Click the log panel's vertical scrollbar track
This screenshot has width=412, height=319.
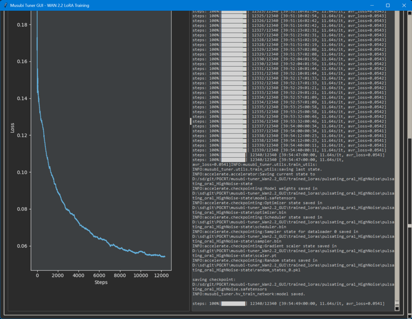tap(397, 154)
